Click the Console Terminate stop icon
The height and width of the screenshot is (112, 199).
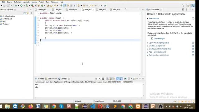click(x=96, y=79)
